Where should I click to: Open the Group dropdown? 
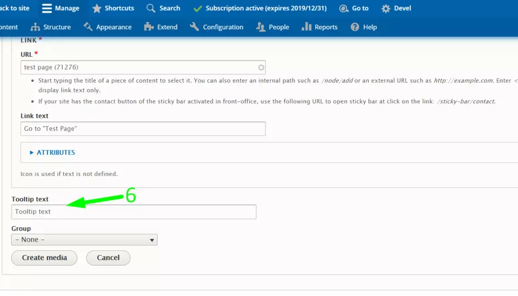84,240
